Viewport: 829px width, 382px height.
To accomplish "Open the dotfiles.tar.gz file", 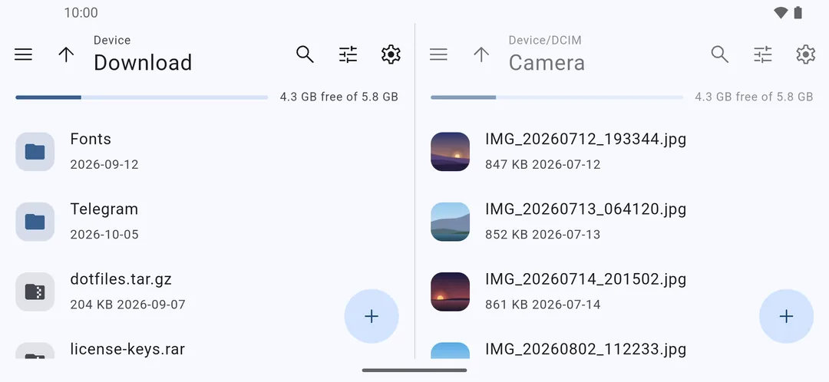I will [207, 291].
